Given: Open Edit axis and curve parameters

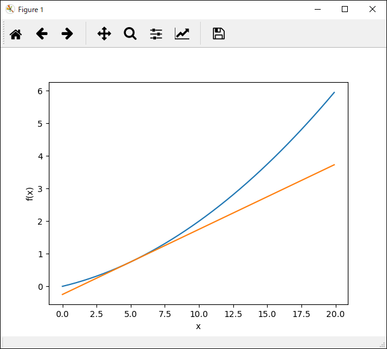Looking at the screenshot, I should 182,34.
